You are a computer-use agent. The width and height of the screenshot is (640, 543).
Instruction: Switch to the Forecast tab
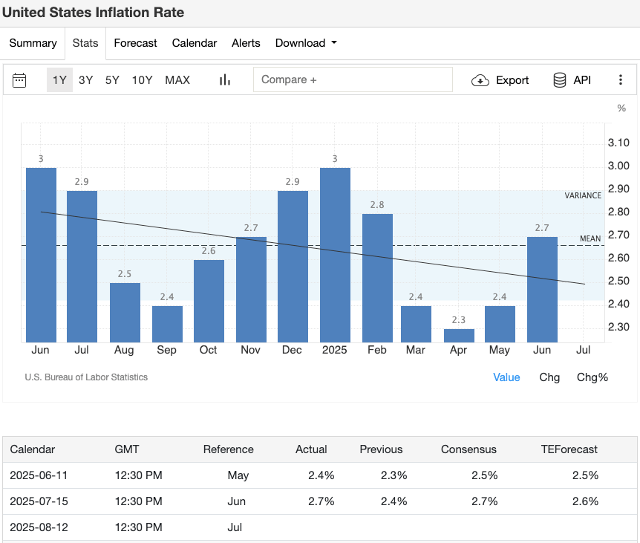pos(135,43)
